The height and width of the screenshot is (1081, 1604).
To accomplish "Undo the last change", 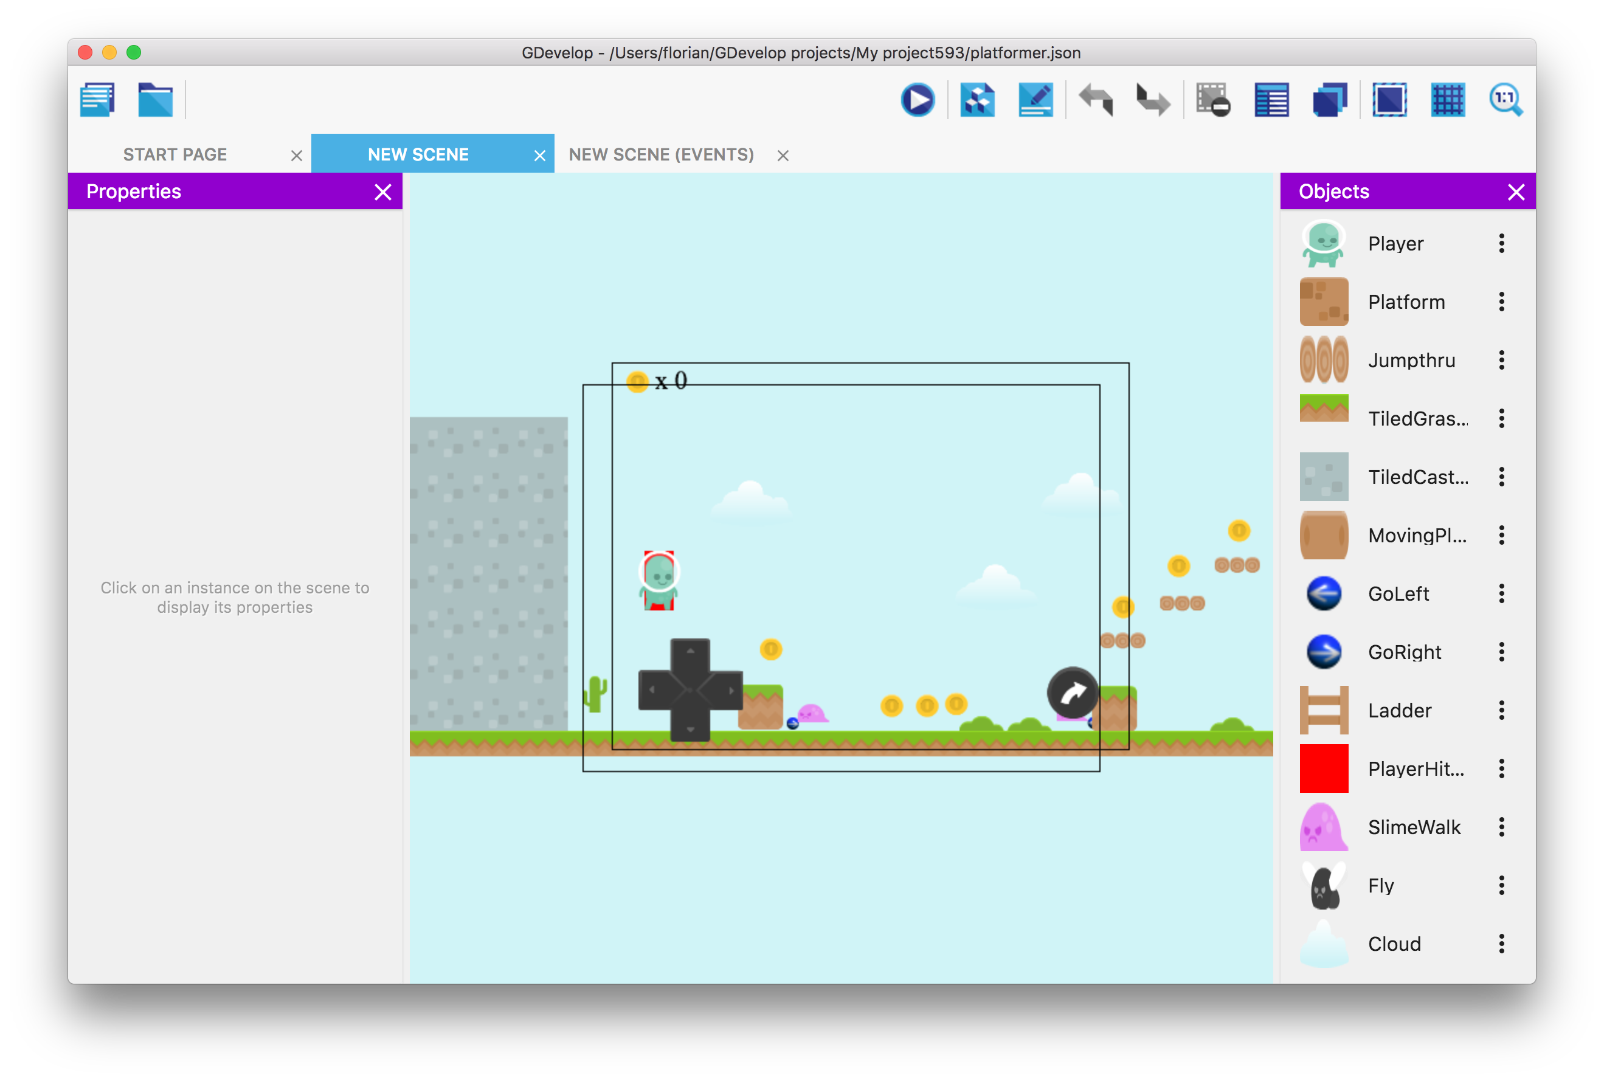I will click(x=1095, y=100).
